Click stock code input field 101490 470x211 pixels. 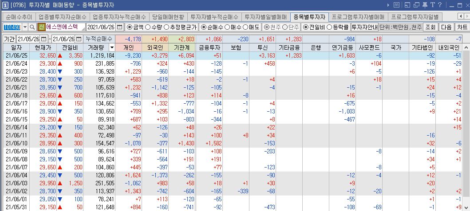tap(12, 27)
